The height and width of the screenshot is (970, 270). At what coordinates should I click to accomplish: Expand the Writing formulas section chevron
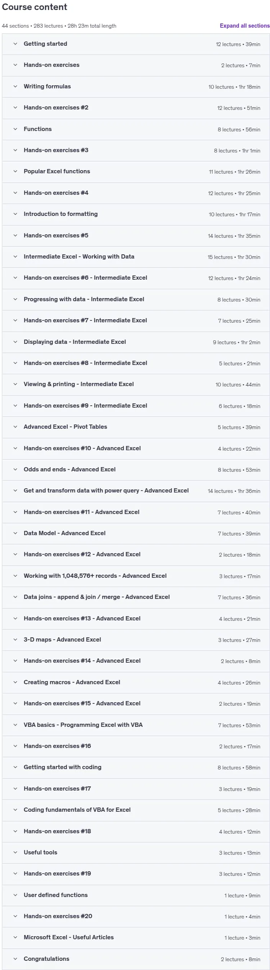coord(15,86)
